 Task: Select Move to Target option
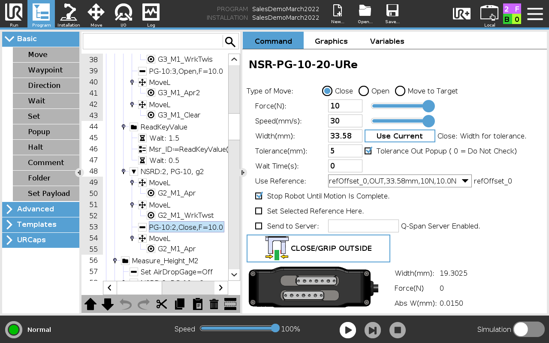point(400,91)
